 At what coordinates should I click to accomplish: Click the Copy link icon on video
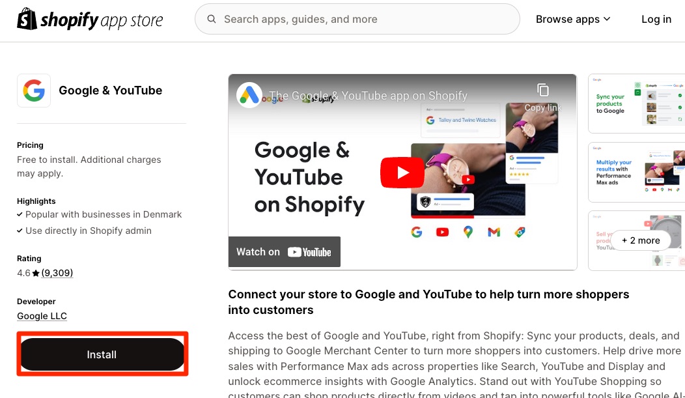click(x=542, y=90)
